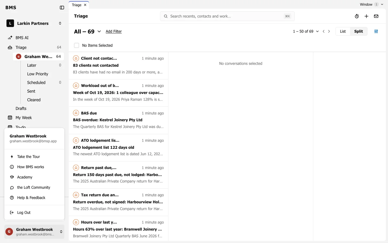Image resolution: width=388 pixels, height=243 pixels.
Task: Open the 1 – 50 of 69 page dropdown
Action: click(x=306, y=31)
